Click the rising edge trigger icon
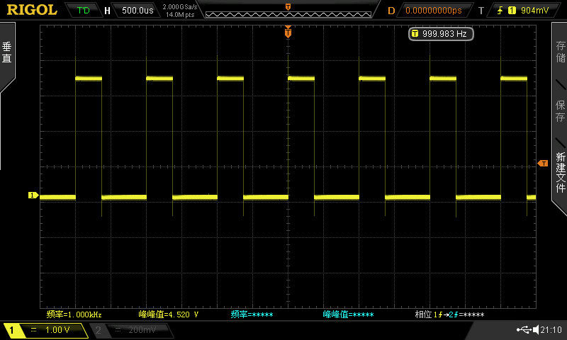 point(500,11)
